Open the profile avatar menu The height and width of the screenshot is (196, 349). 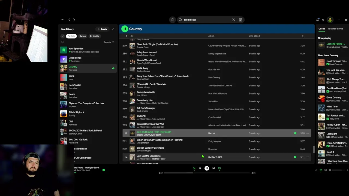click(330, 20)
